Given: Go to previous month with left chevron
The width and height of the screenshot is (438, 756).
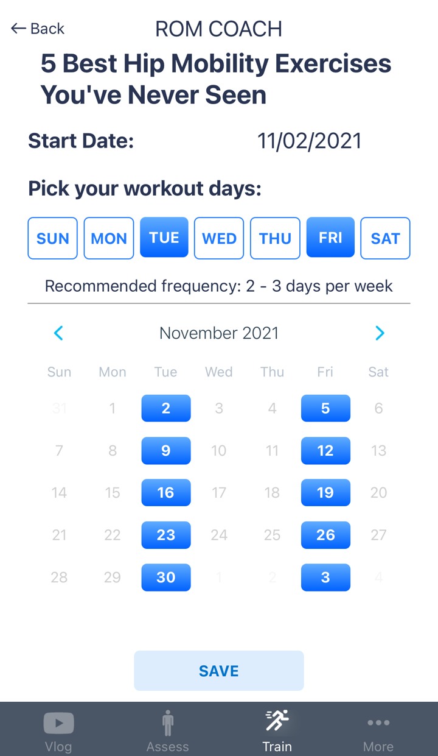Looking at the screenshot, I should click(x=58, y=333).
